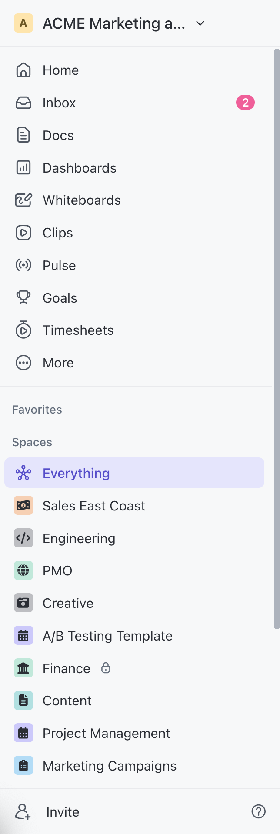The height and width of the screenshot is (834, 280).
Task: Click the Inbox notification badge showing 2
Action: (245, 103)
